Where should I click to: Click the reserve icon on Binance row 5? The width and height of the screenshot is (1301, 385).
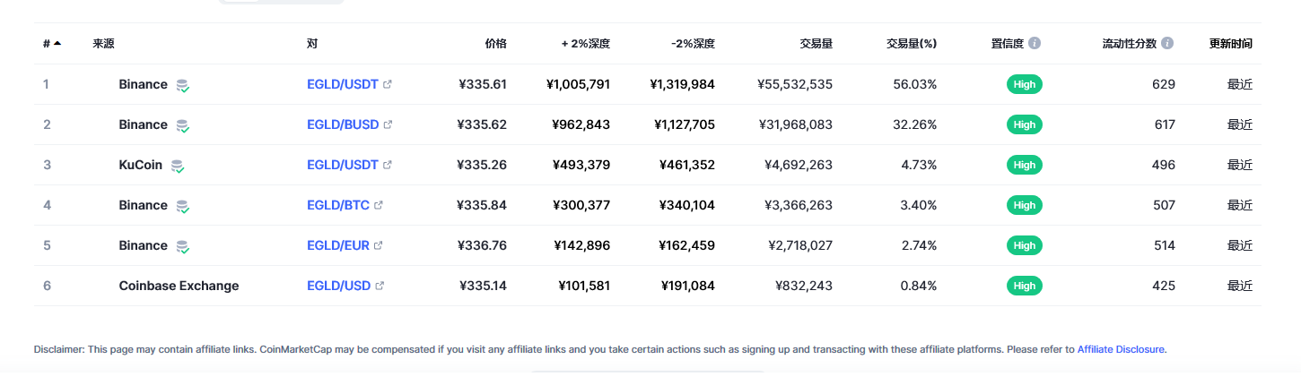182,246
